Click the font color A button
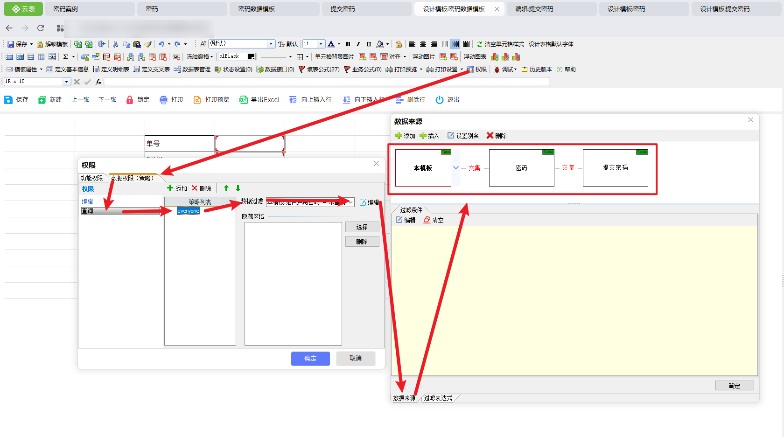The image size is (784, 437). tap(331, 44)
